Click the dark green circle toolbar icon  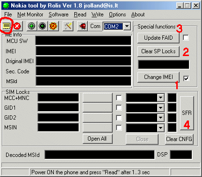pos(42,26)
